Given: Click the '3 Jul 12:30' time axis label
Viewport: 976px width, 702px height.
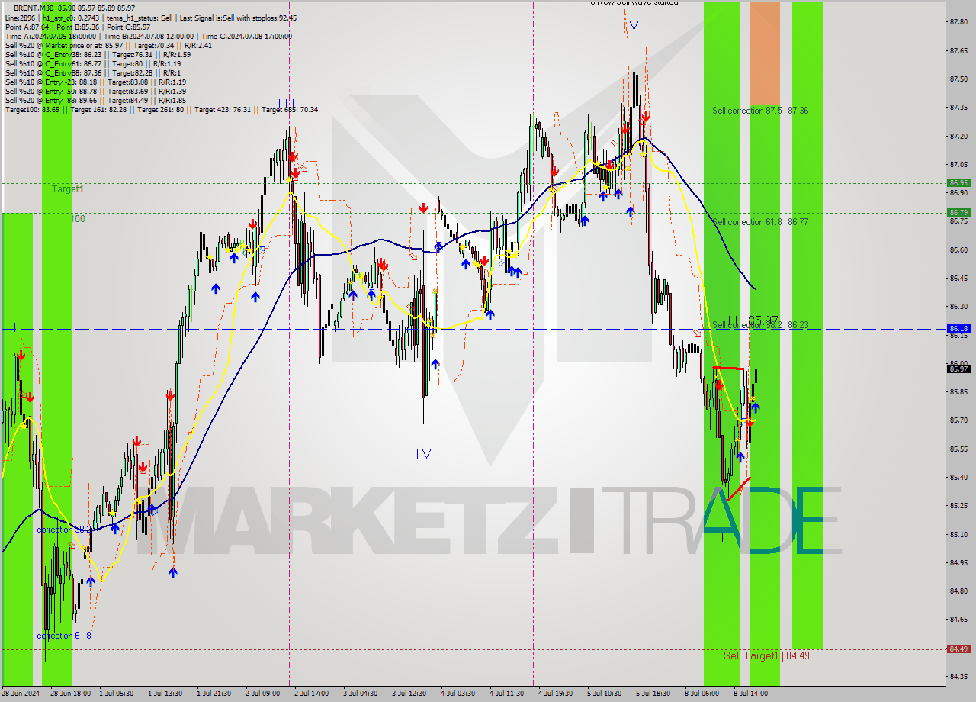Looking at the screenshot, I should (x=409, y=694).
